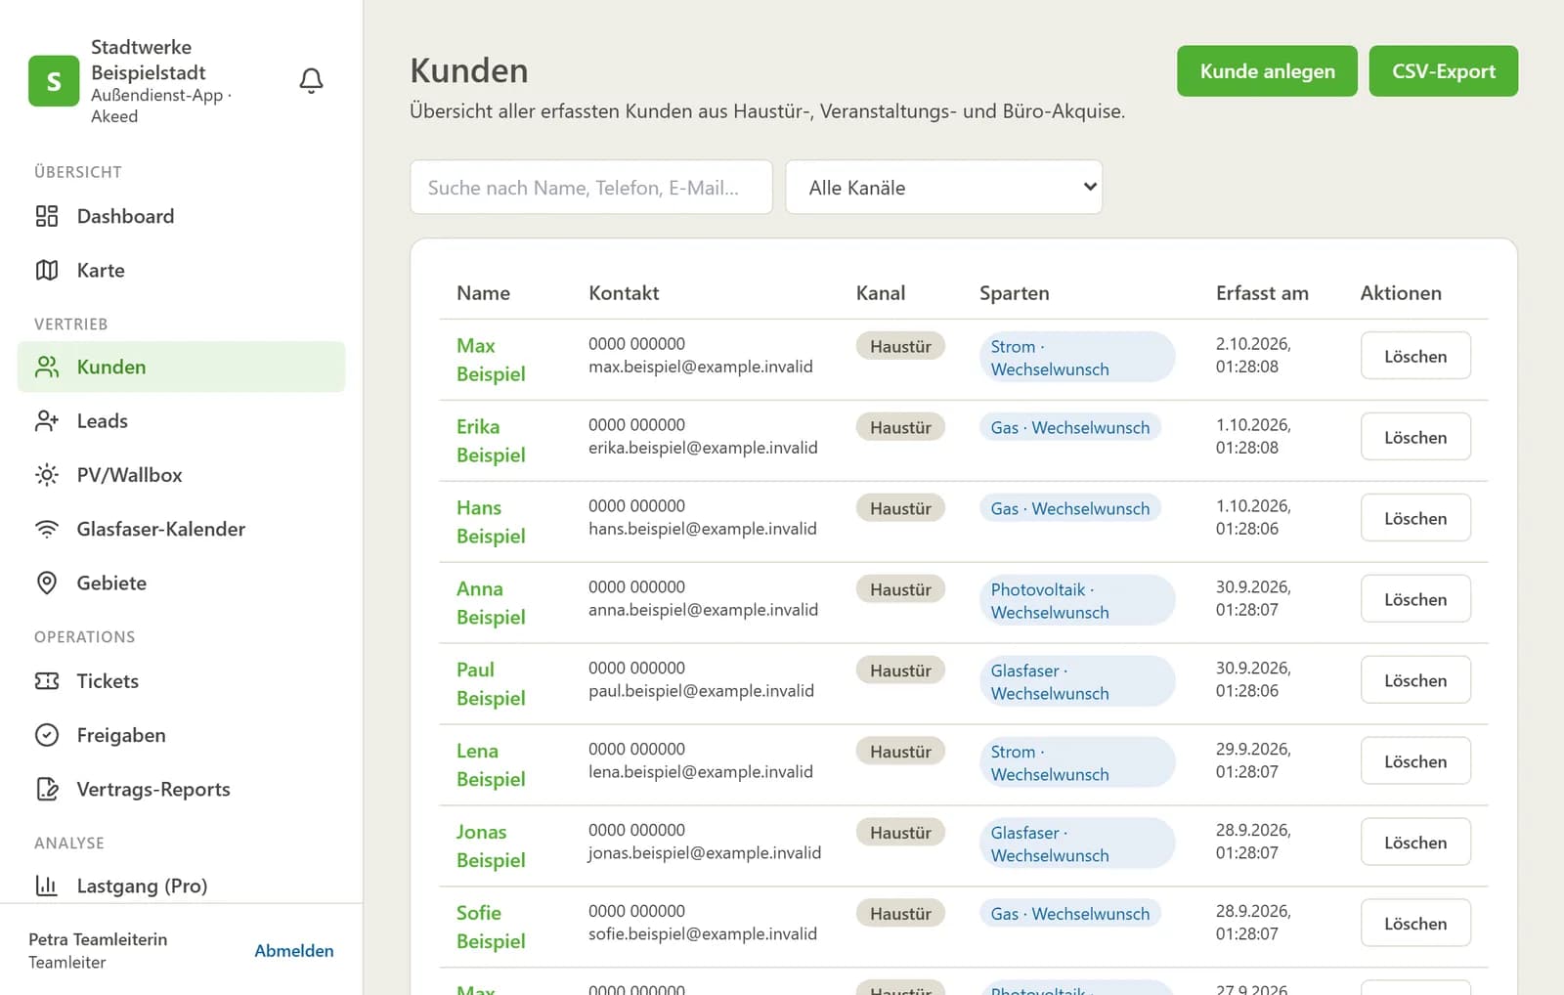Open Vertrags-Reports
The width and height of the screenshot is (1564, 995).
[x=181, y=789]
